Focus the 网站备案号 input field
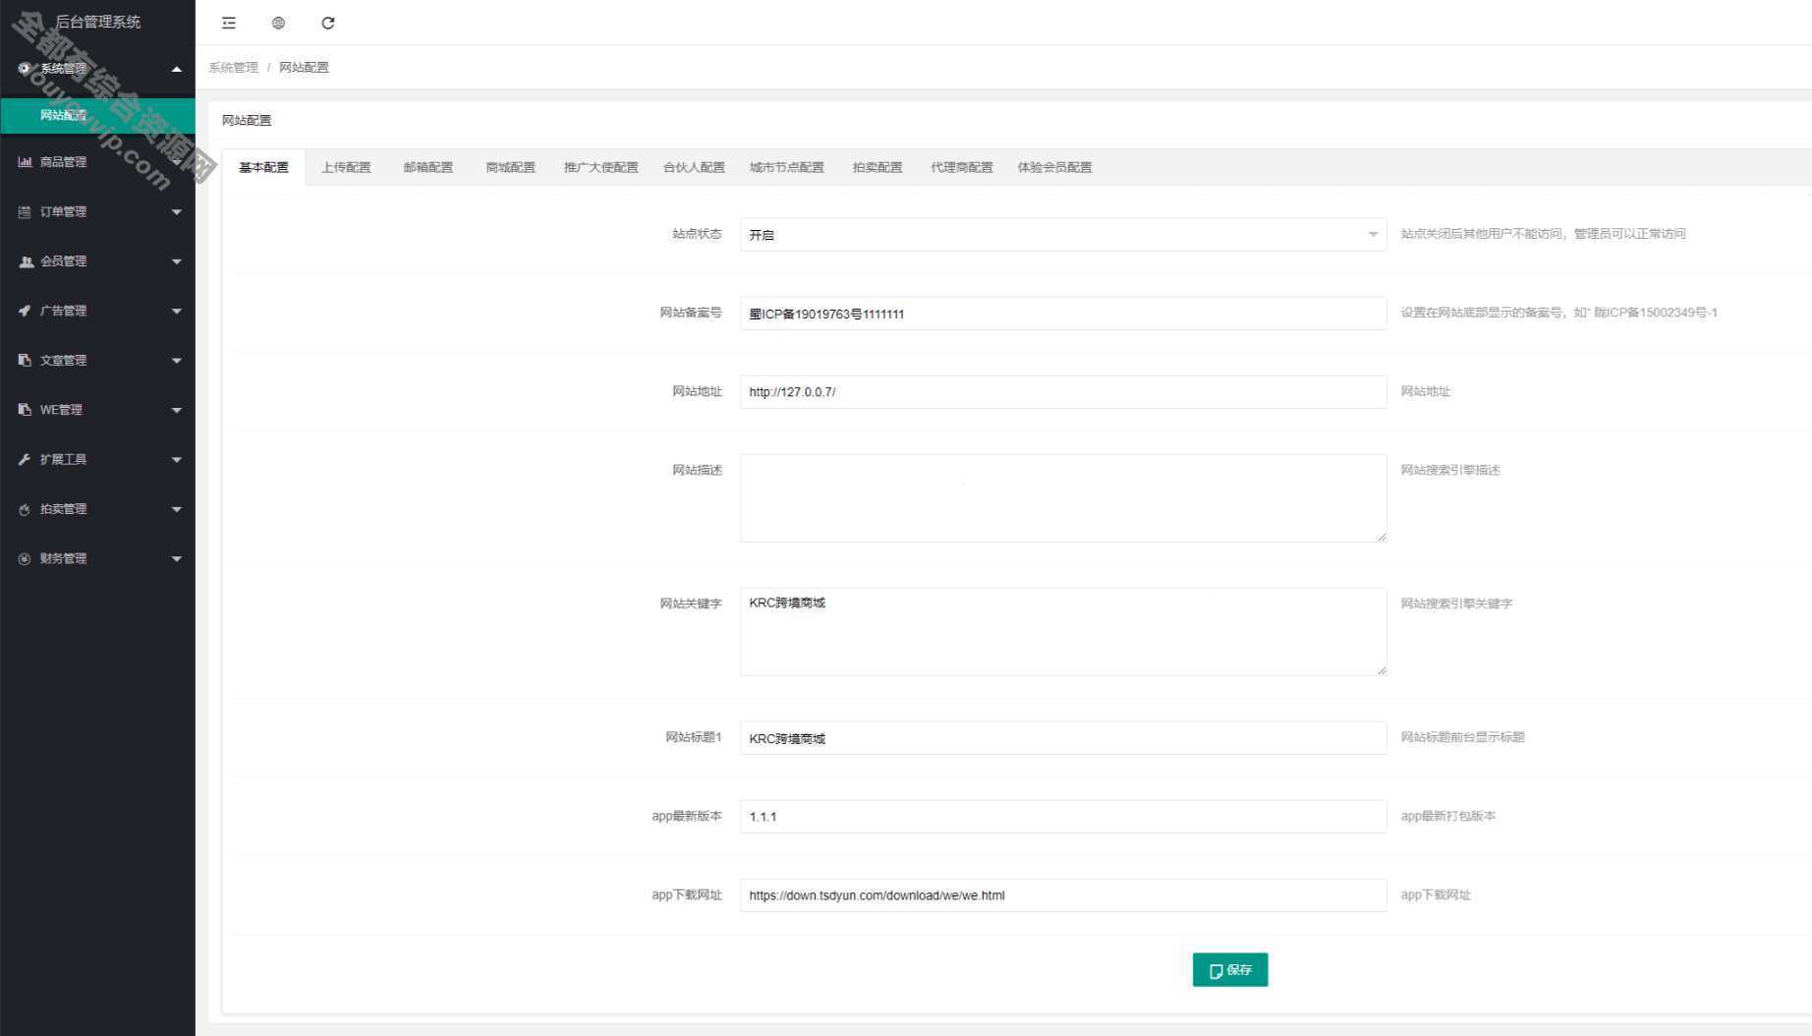This screenshot has width=1812, height=1036. 1063,314
